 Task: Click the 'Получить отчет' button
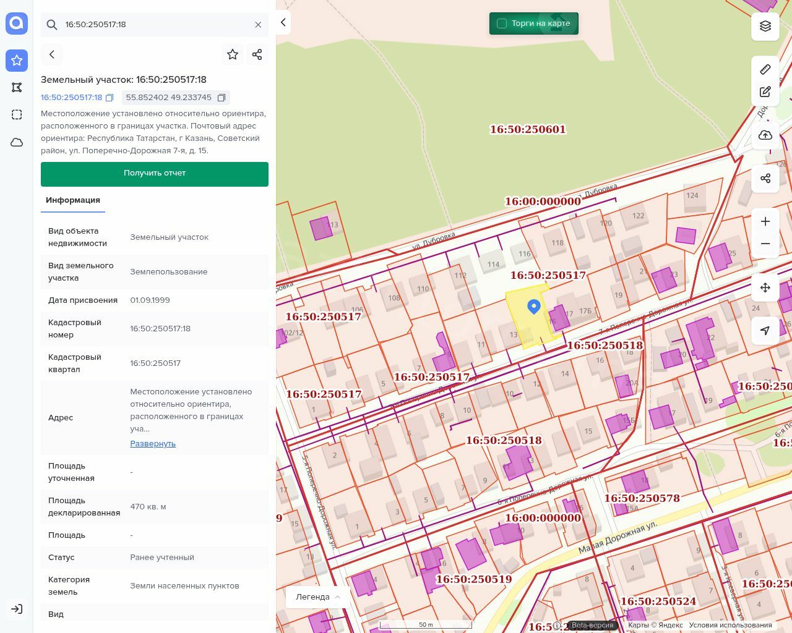(155, 174)
